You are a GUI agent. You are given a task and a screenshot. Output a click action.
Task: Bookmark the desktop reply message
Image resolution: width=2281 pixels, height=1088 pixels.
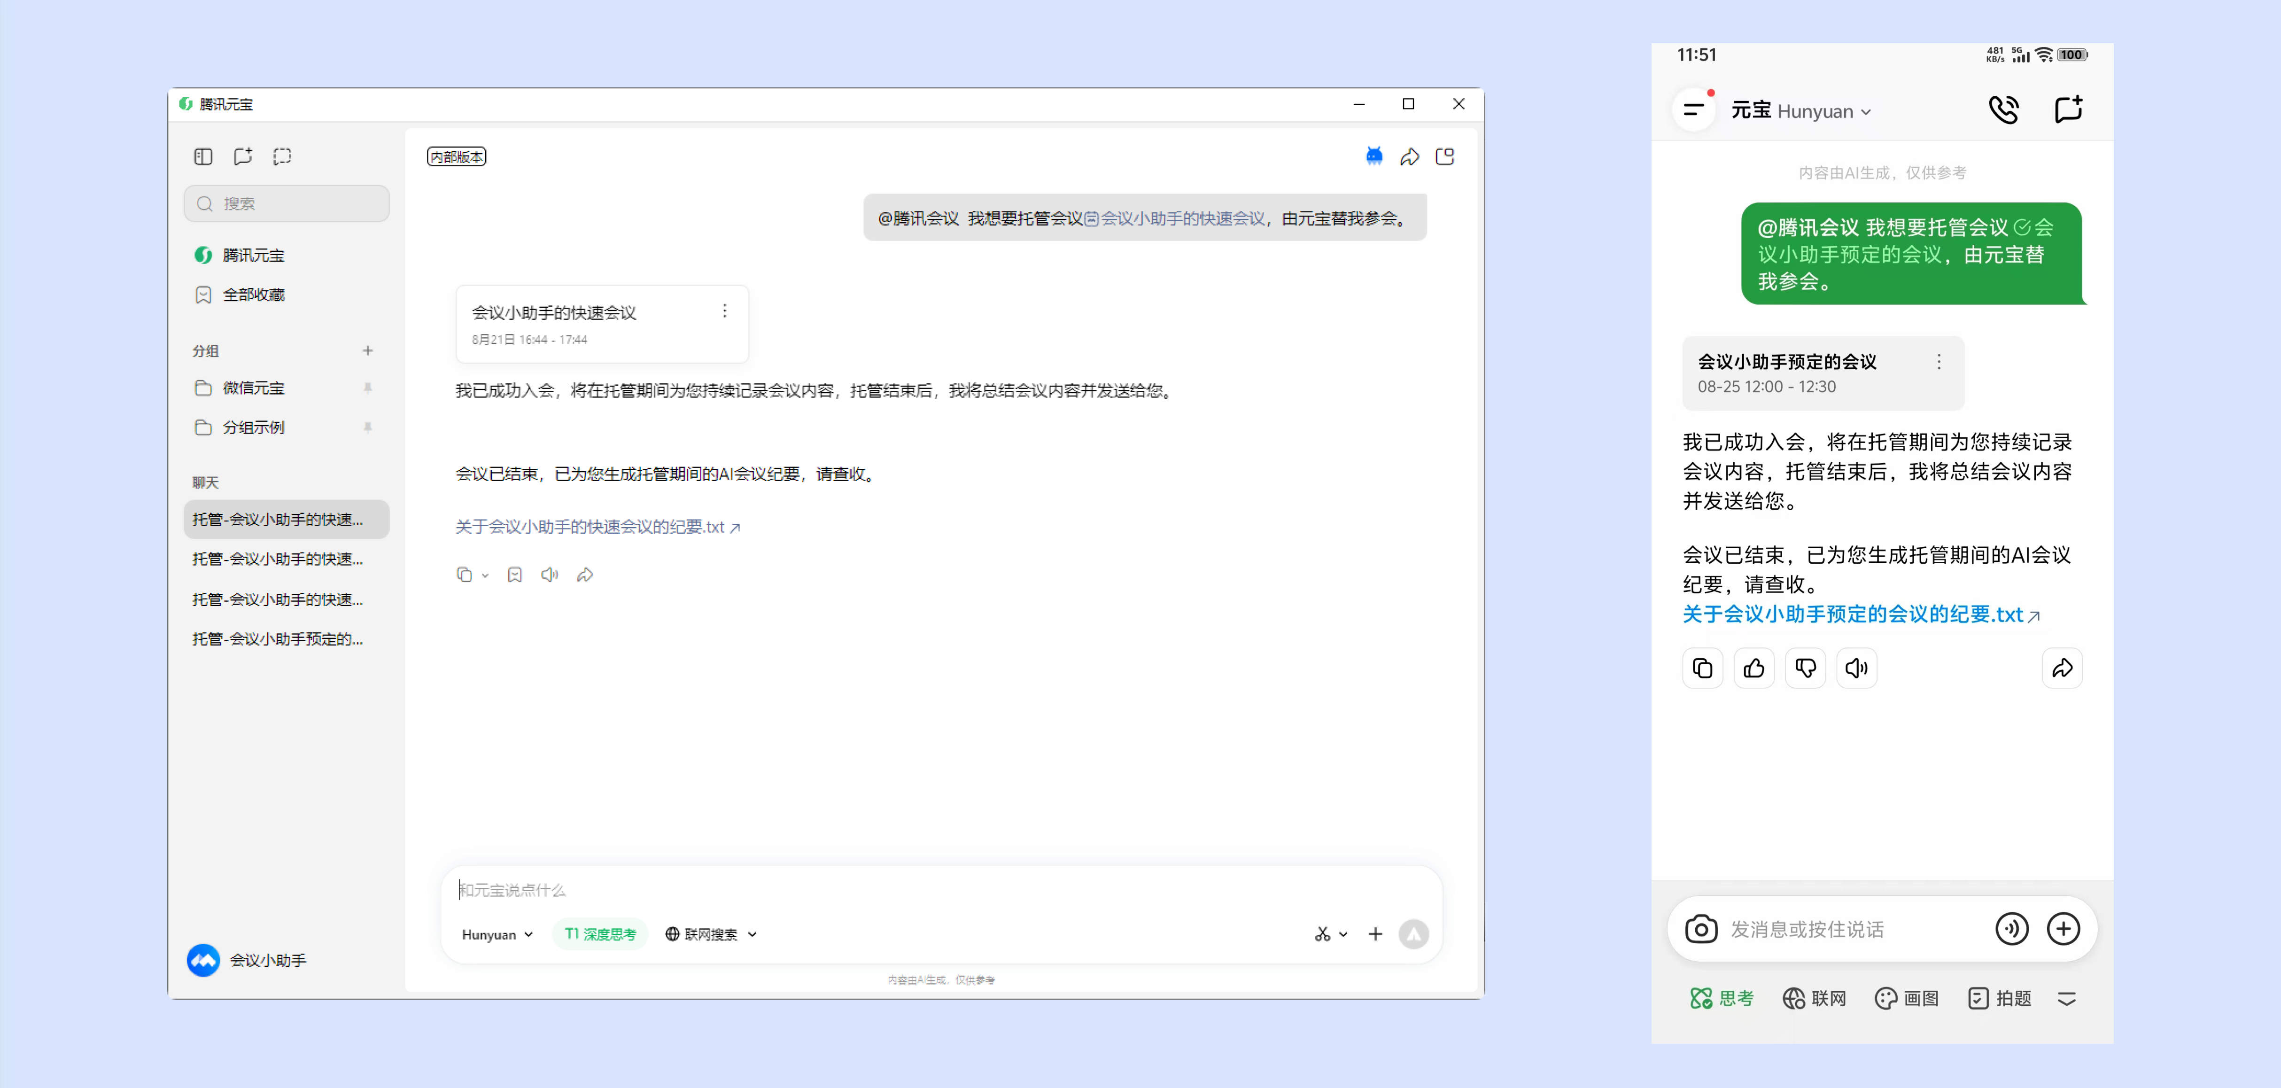[x=514, y=575]
